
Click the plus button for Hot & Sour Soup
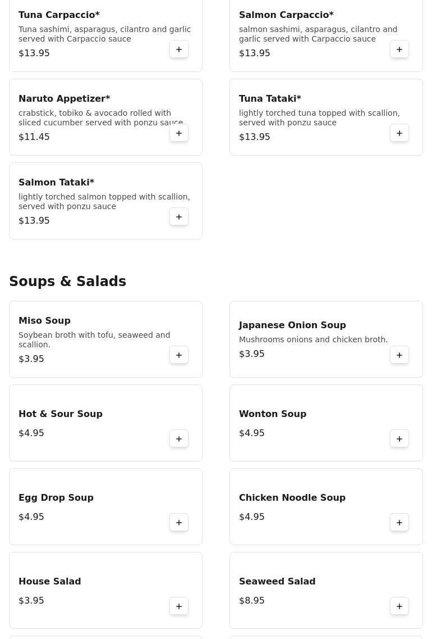tap(179, 439)
